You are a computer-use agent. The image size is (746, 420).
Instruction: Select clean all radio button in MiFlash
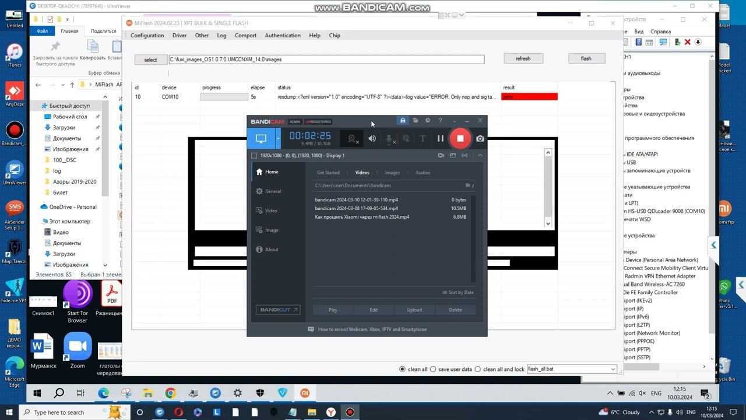(402, 369)
